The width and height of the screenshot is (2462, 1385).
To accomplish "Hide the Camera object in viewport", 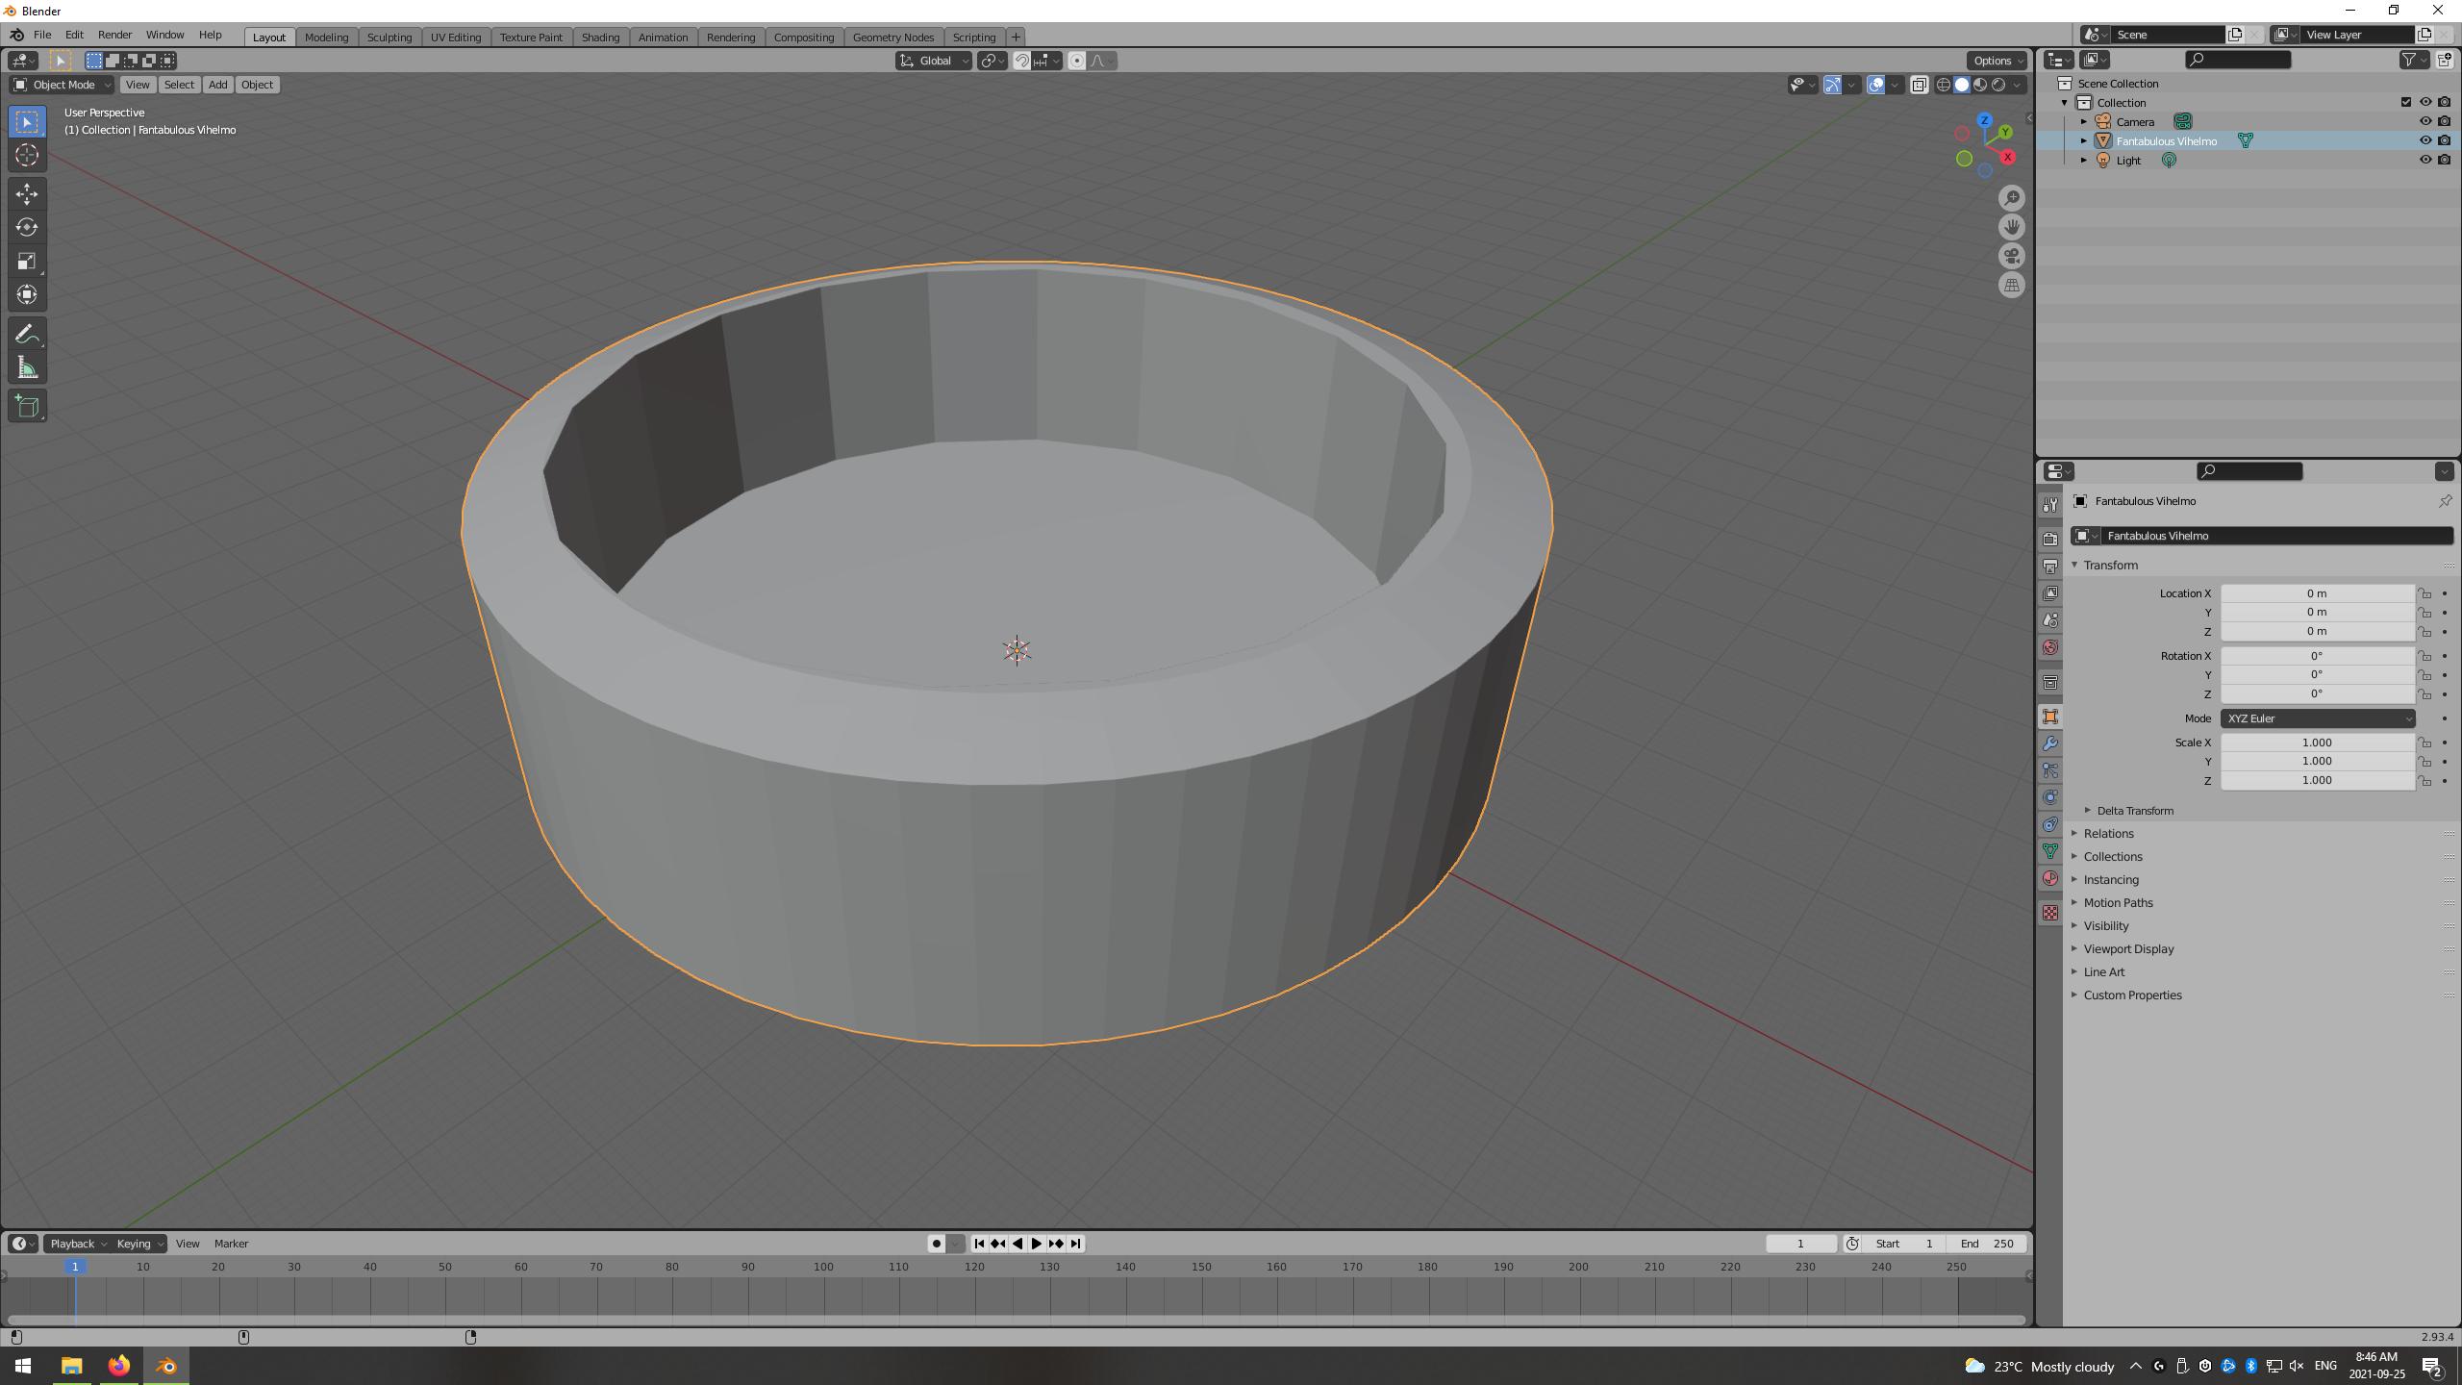I will 2424,121.
